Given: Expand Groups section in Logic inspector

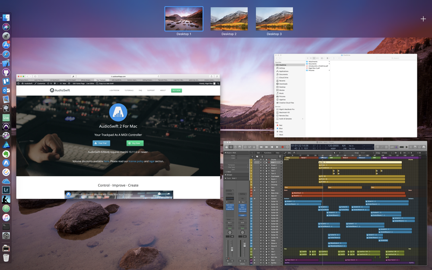Looking at the screenshot, I should coord(226,175).
